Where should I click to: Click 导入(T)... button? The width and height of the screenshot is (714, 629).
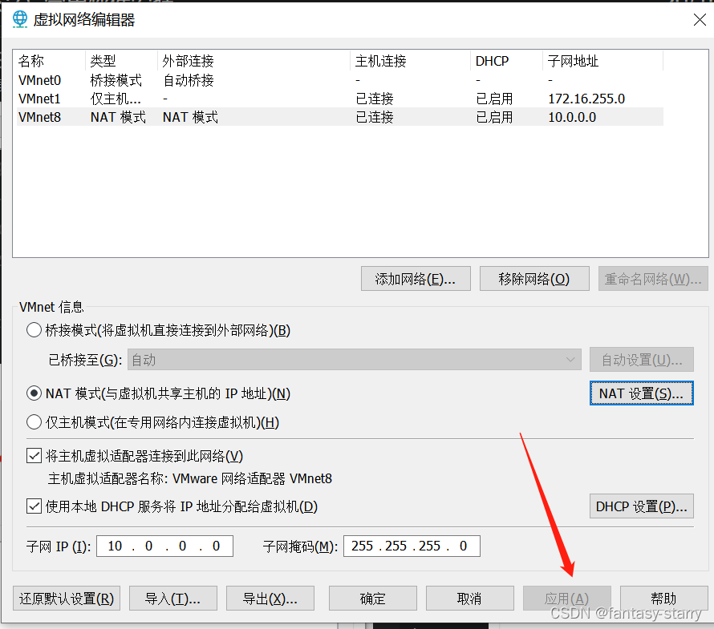tap(173, 599)
